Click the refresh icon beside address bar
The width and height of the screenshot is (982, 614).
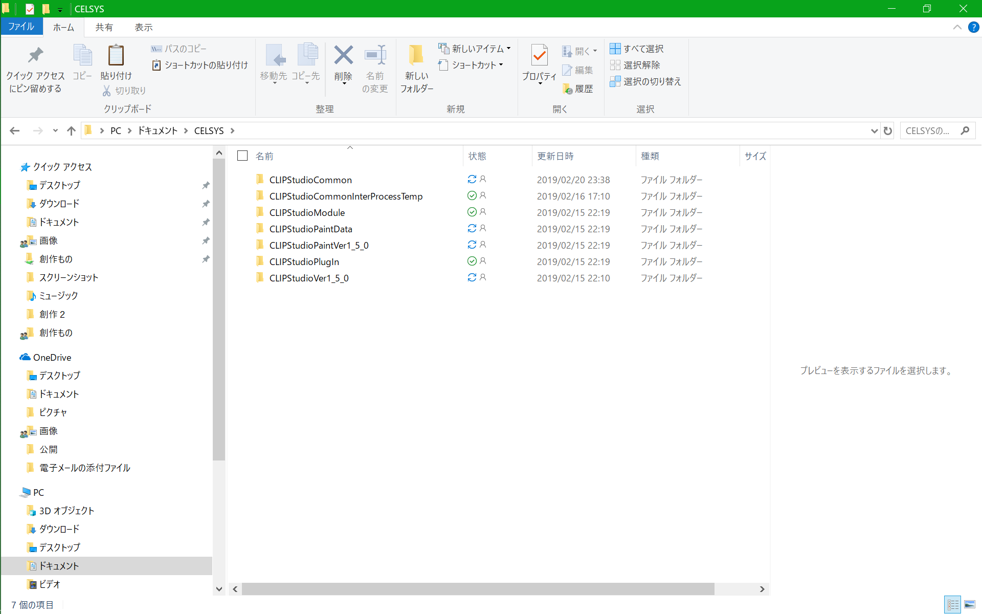pyautogui.click(x=887, y=131)
